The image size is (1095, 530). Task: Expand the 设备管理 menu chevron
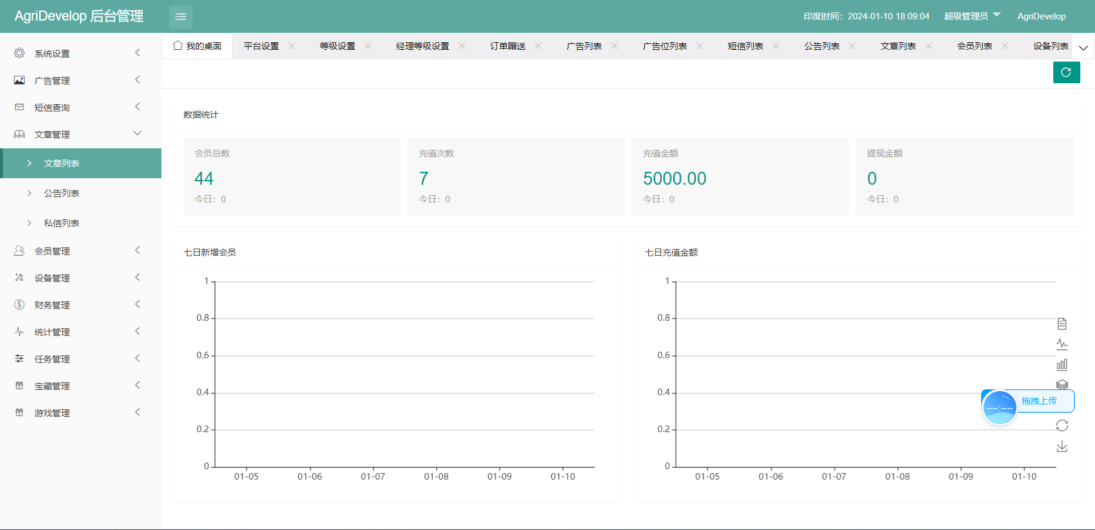click(x=137, y=277)
